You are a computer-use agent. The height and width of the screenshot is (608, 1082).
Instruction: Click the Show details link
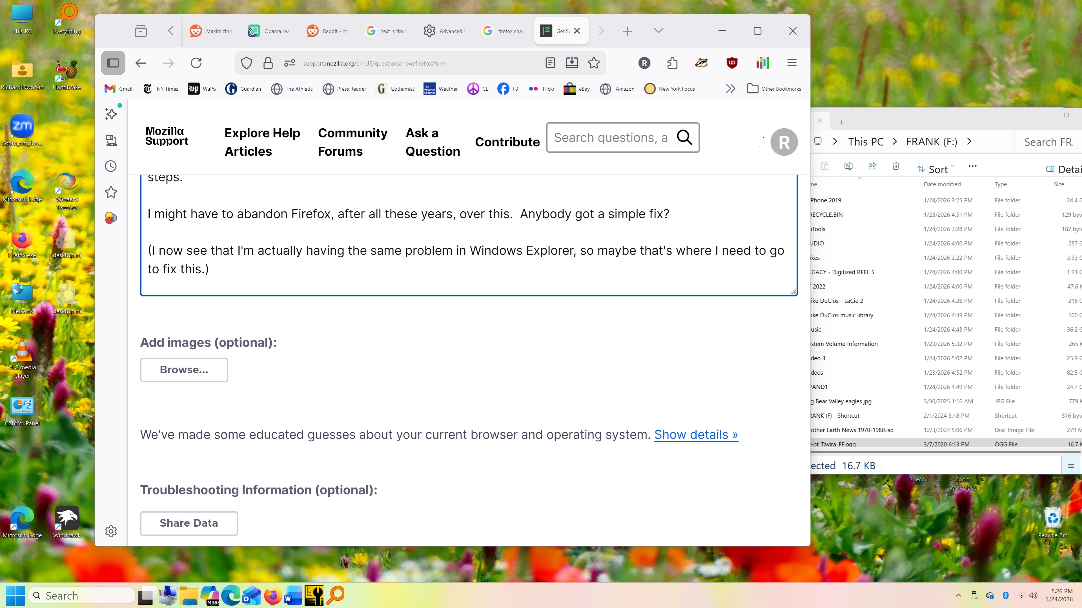pos(696,434)
